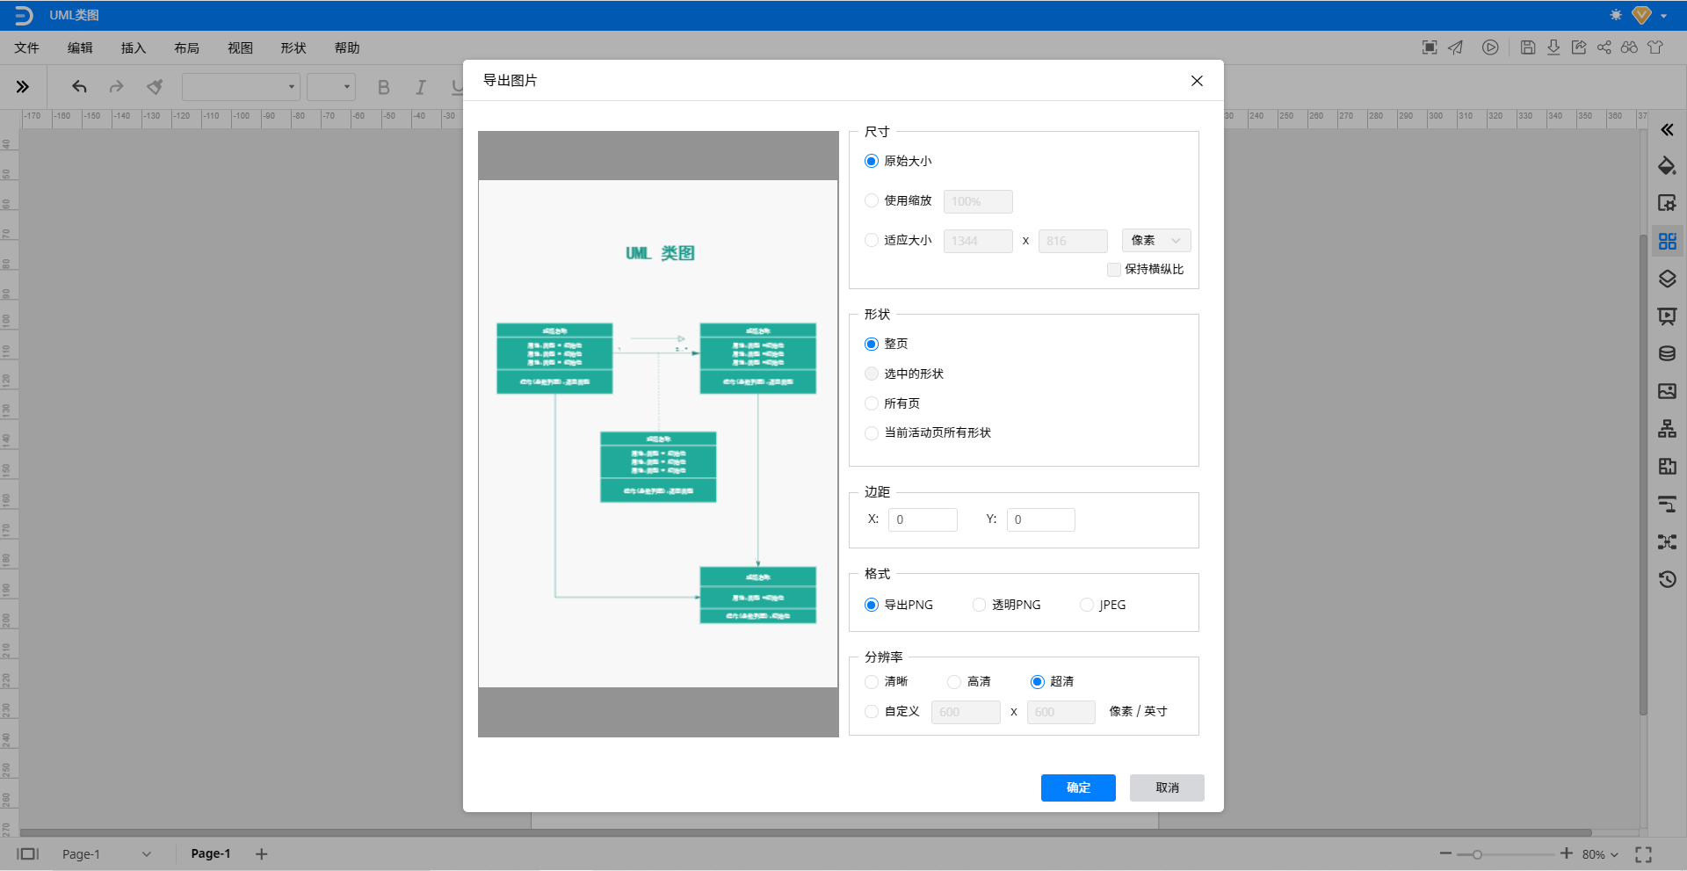Enable the 保持横纵比 checkbox
This screenshot has height=871, width=1687.
pos(1114,270)
